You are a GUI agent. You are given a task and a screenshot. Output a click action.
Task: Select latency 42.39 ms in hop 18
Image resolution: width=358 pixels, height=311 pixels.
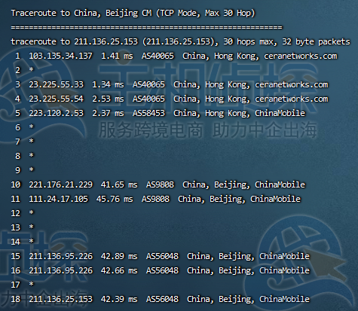(x=119, y=299)
